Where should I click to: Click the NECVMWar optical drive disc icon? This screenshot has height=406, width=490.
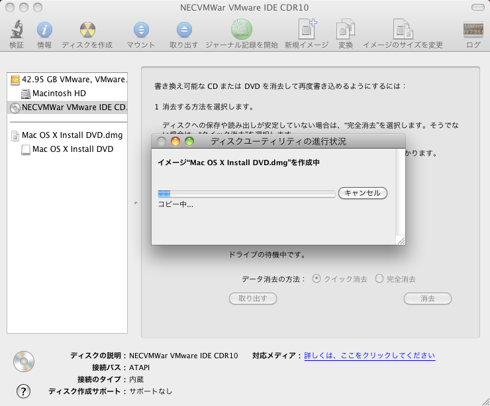[x=15, y=107]
